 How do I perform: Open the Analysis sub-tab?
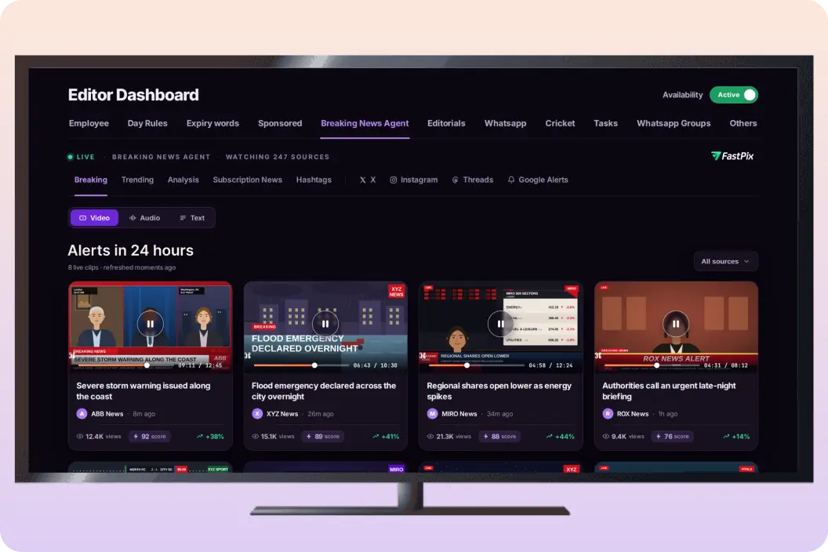point(183,180)
